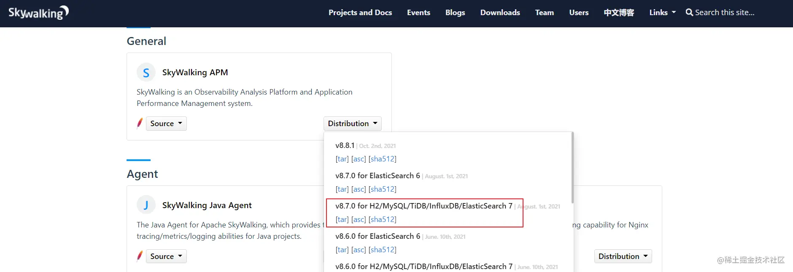Download v8.8.1 tar file
Screen dimensions: 793x272
(x=342, y=159)
